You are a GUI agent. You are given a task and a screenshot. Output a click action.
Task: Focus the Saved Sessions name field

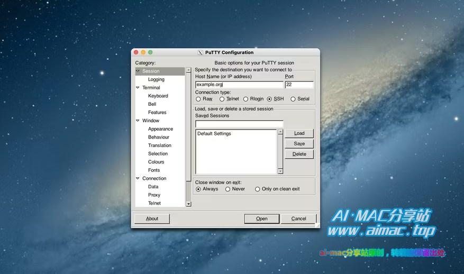pyautogui.click(x=239, y=124)
